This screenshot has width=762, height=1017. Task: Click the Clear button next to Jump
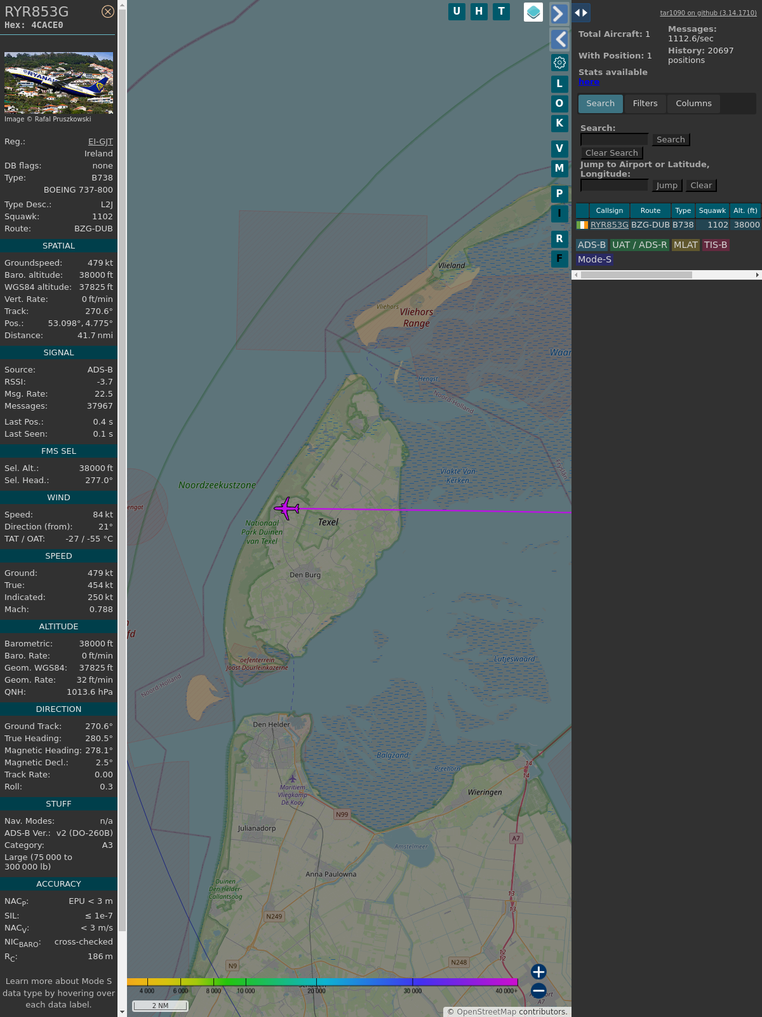point(701,186)
